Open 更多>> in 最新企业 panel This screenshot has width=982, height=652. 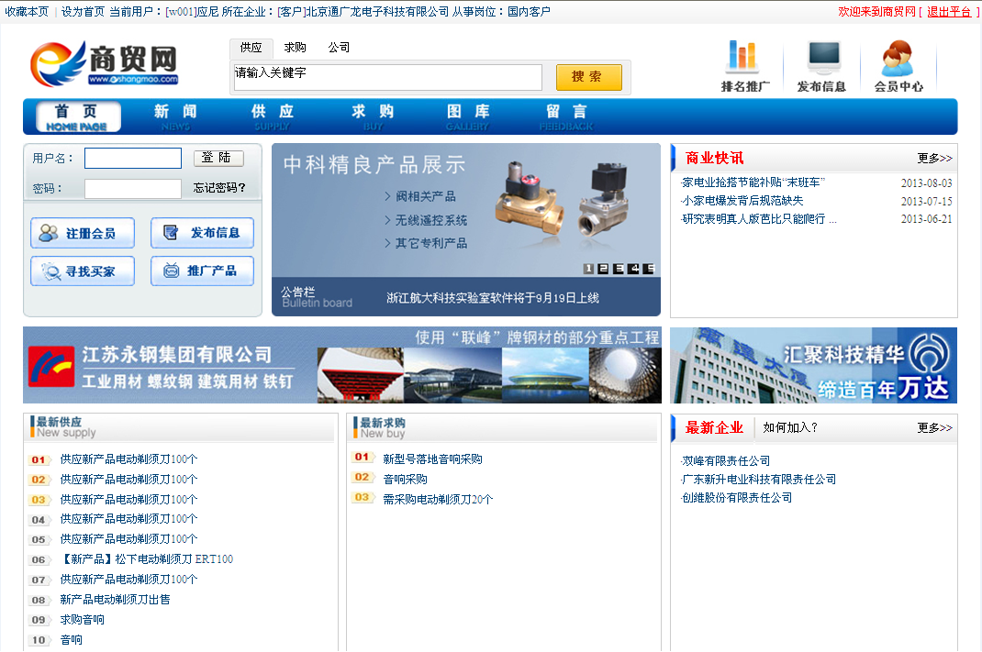(934, 428)
